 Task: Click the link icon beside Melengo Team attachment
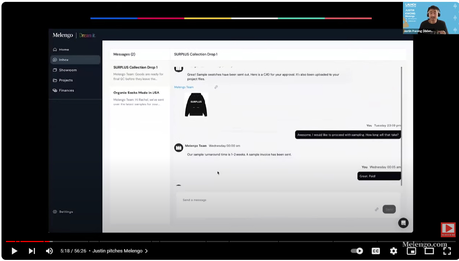(x=216, y=87)
